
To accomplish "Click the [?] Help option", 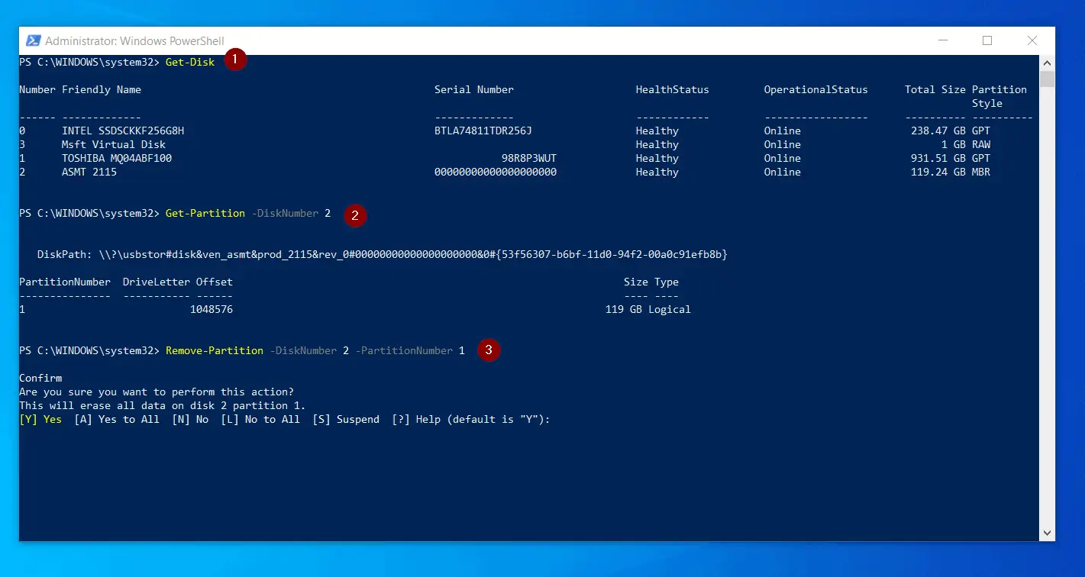I will click(416, 419).
